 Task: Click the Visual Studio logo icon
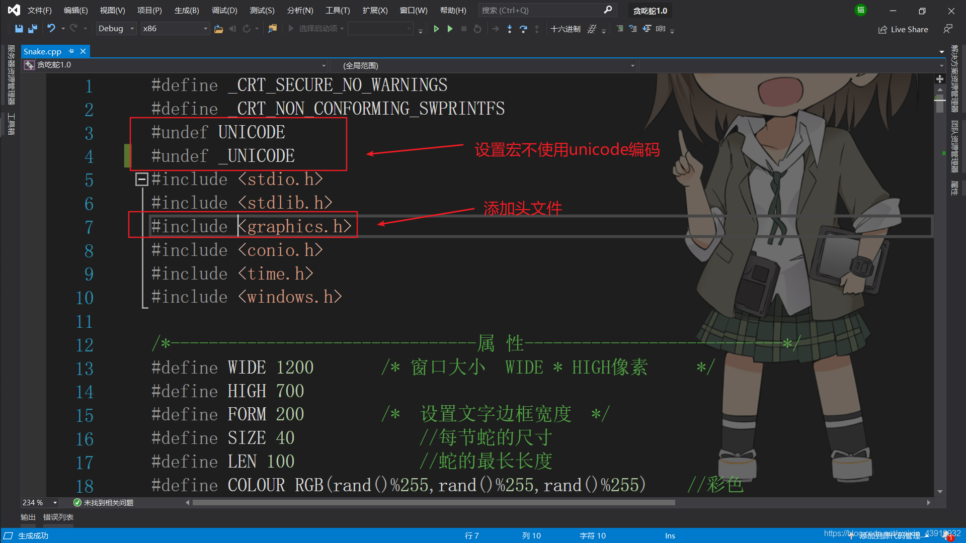click(14, 10)
